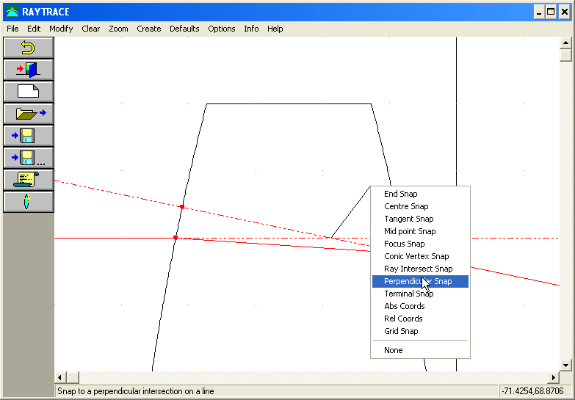
Task: Save using the floppy disk button
Action: (x=28, y=136)
